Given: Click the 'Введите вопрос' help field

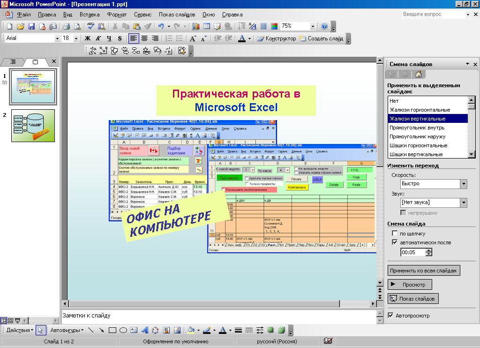Looking at the screenshot, I should pos(434,15).
